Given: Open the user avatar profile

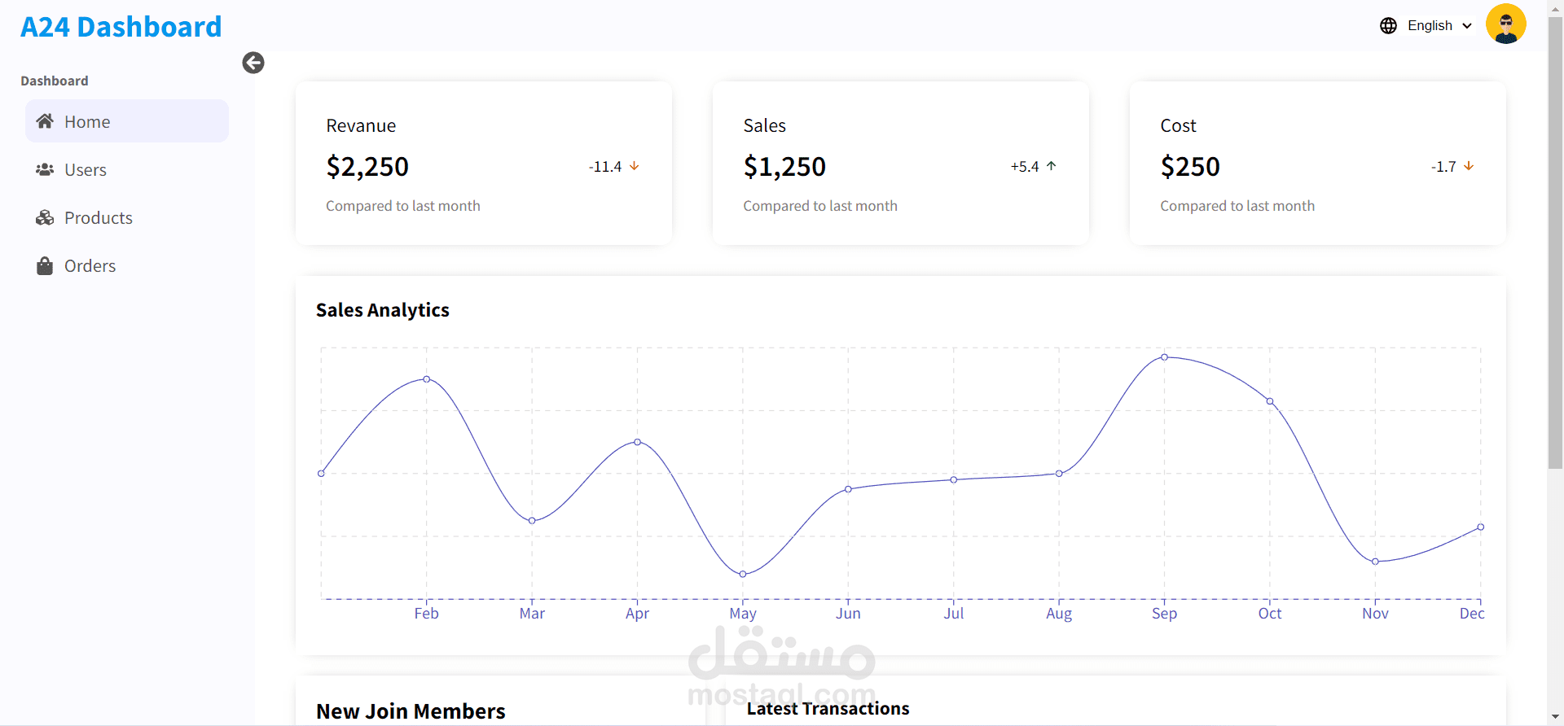Looking at the screenshot, I should 1506,24.
